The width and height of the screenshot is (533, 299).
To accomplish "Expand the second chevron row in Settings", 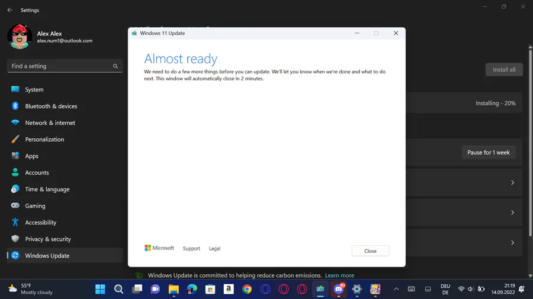I will coord(513,213).
